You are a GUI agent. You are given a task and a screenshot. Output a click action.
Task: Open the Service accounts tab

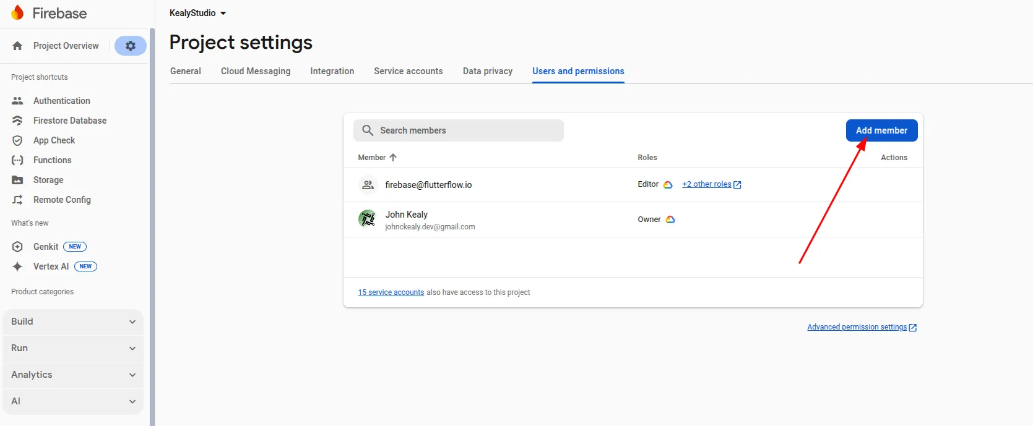(x=408, y=71)
